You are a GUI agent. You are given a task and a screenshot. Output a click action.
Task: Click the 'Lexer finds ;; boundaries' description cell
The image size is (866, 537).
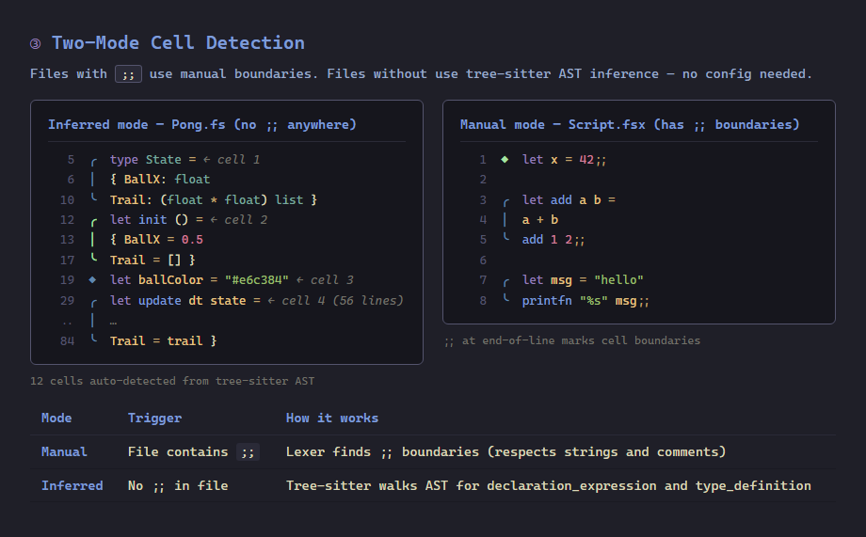coord(505,452)
